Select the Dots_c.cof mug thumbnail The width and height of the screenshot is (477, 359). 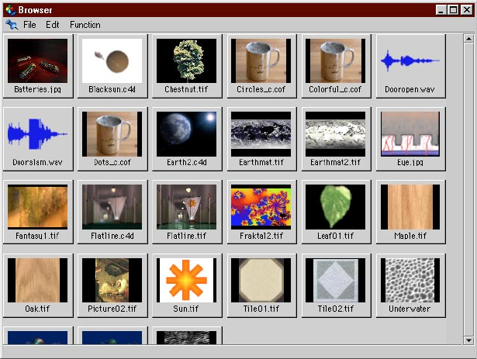click(x=112, y=134)
